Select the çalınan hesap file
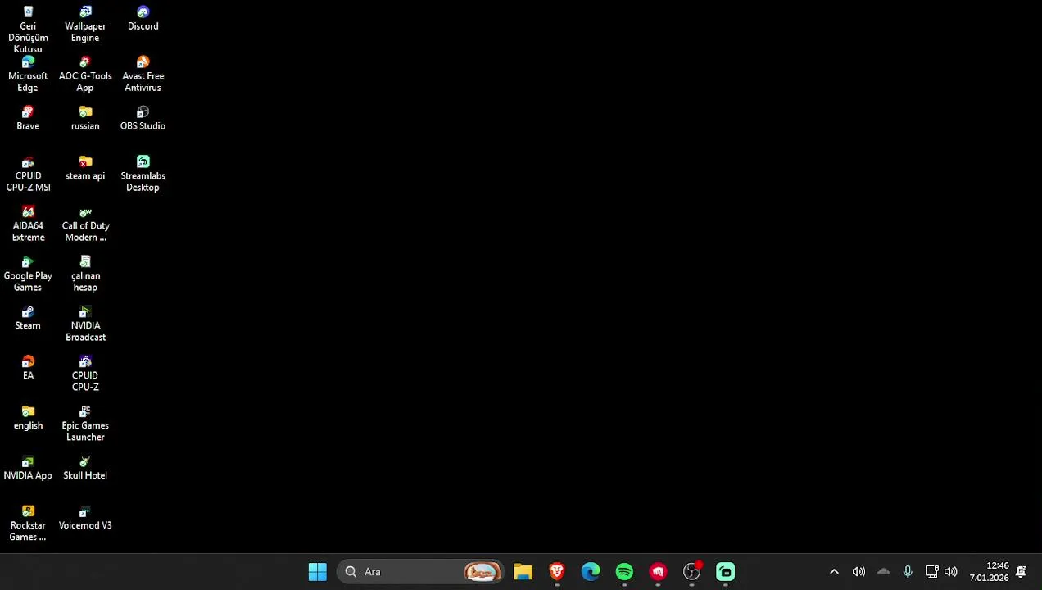 pyautogui.click(x=85, y=274)
